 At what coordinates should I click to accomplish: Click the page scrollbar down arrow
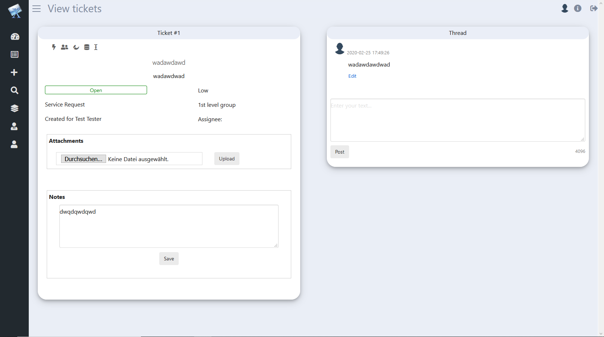[x=601, y=334]
